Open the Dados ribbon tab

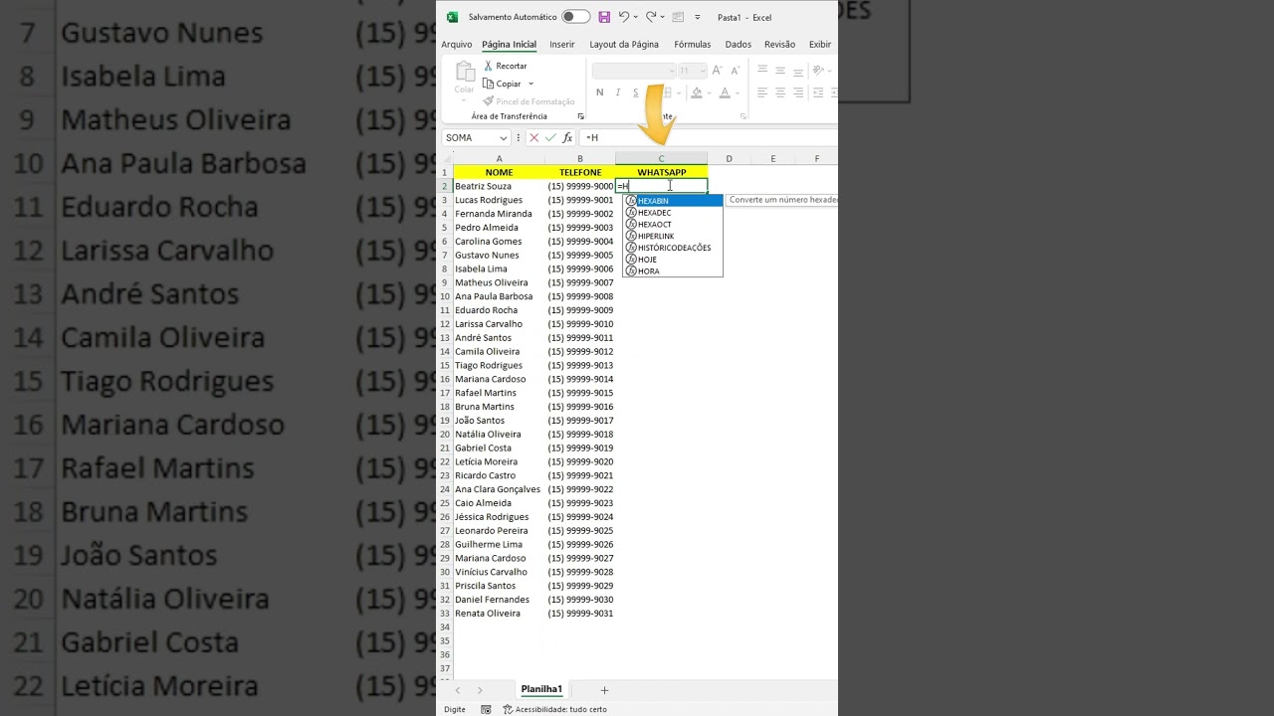(739, 44)
